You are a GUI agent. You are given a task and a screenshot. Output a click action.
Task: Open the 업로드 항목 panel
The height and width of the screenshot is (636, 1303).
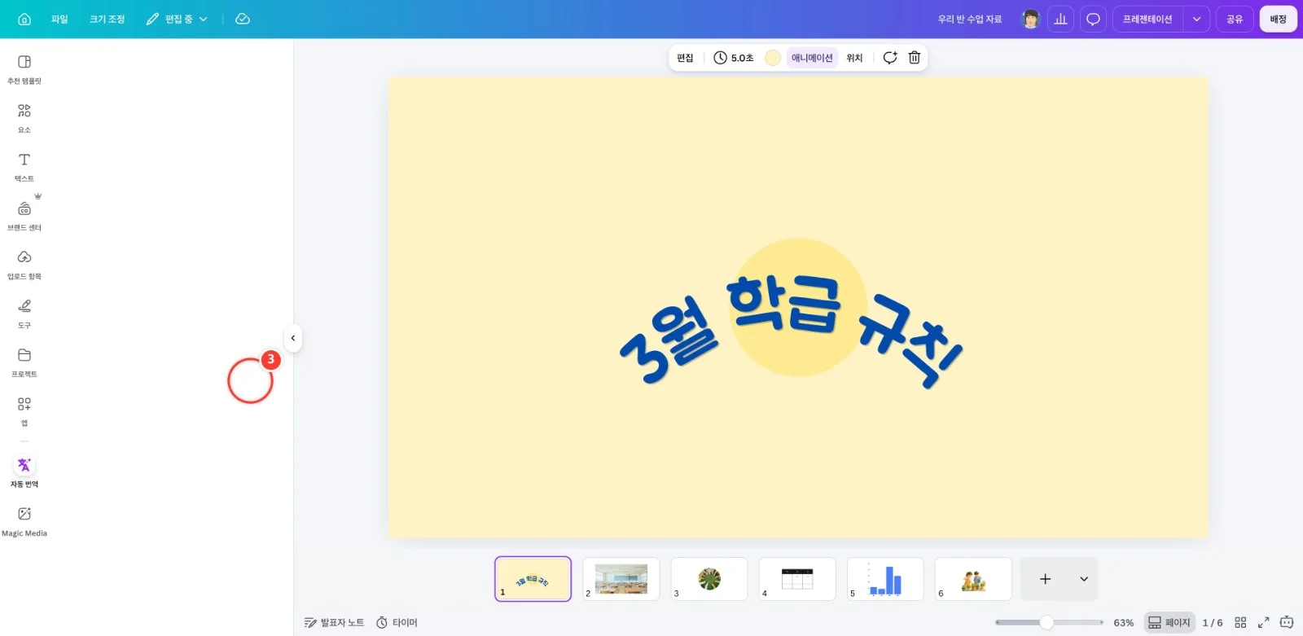coord(24,265)
